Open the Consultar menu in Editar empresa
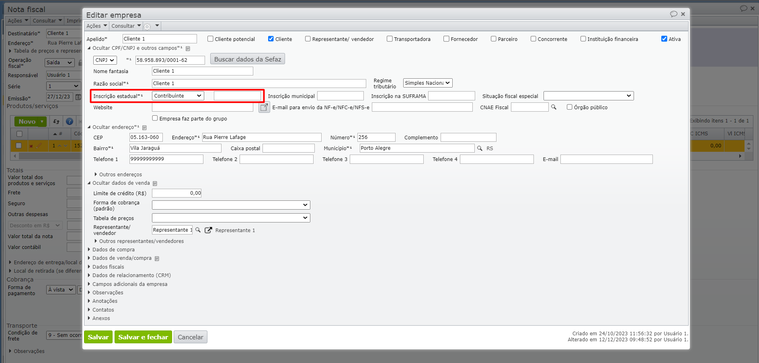This screenshot has height=363, width=759. [126, 26]
